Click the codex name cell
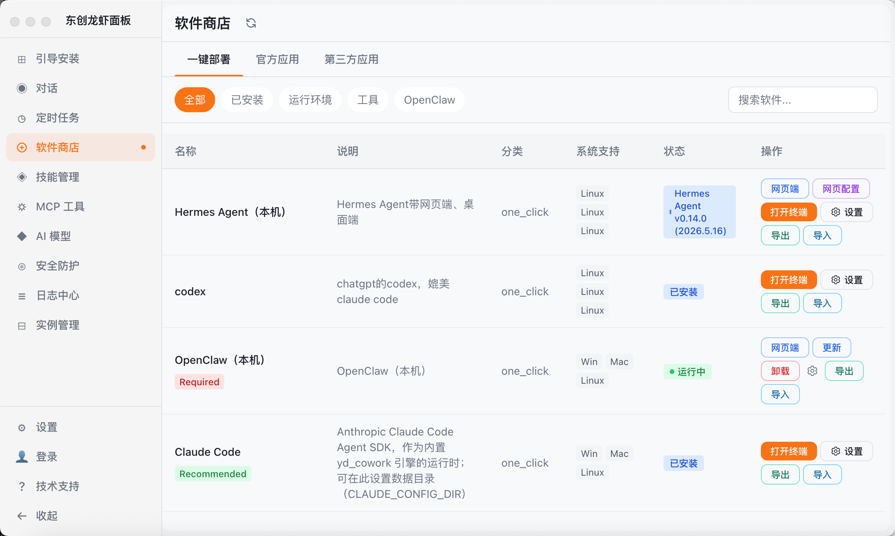The height and width of the screenshot is (536, 895). [190, 292]
